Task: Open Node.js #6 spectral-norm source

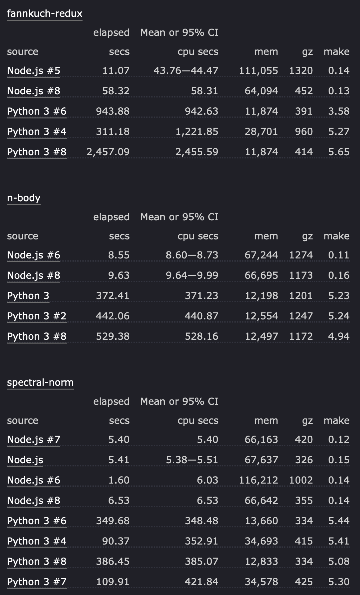Action: tap(34, 480)
